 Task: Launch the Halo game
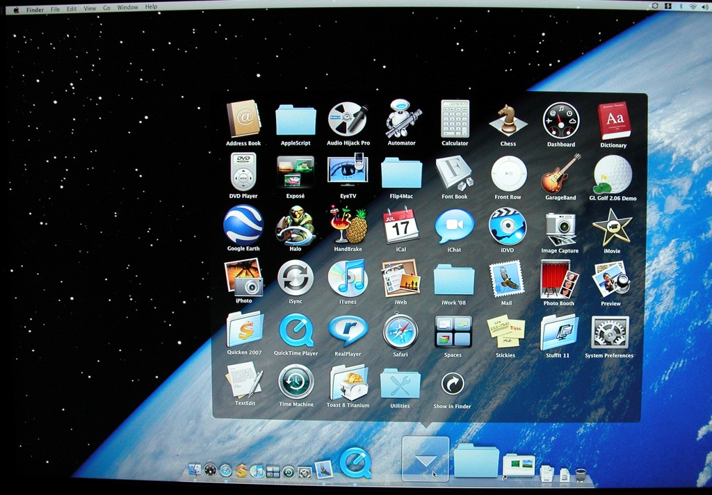[295, 225]
